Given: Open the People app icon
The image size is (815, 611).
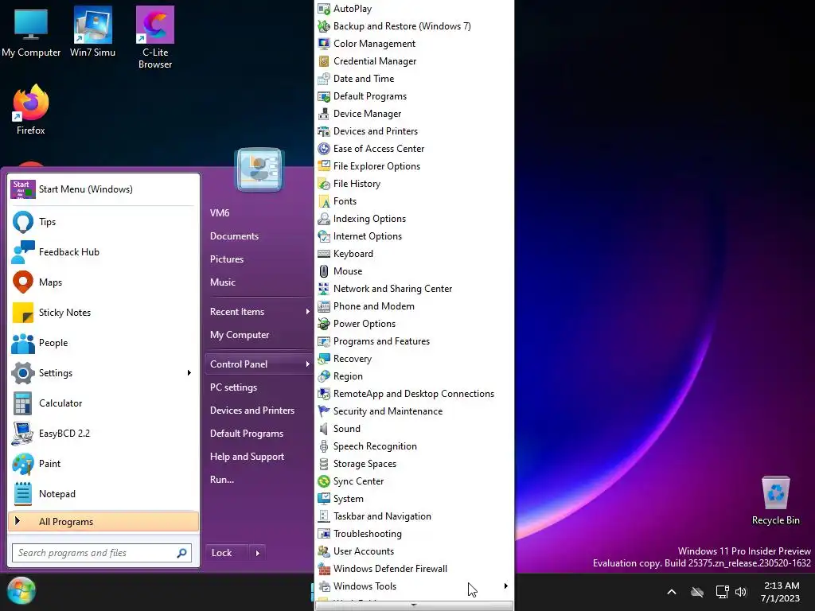Looking at the screenshot, I should (x=23, y=343).
